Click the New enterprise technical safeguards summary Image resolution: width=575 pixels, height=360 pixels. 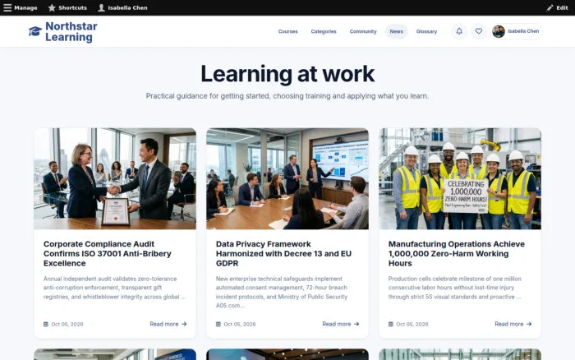[x=282, y=292]
